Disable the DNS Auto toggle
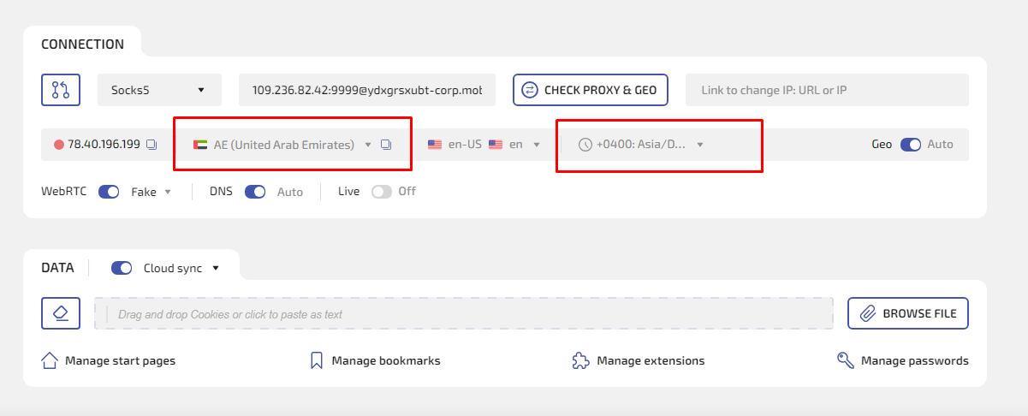This screenshot has width=1028, height=416. [255, 192]
